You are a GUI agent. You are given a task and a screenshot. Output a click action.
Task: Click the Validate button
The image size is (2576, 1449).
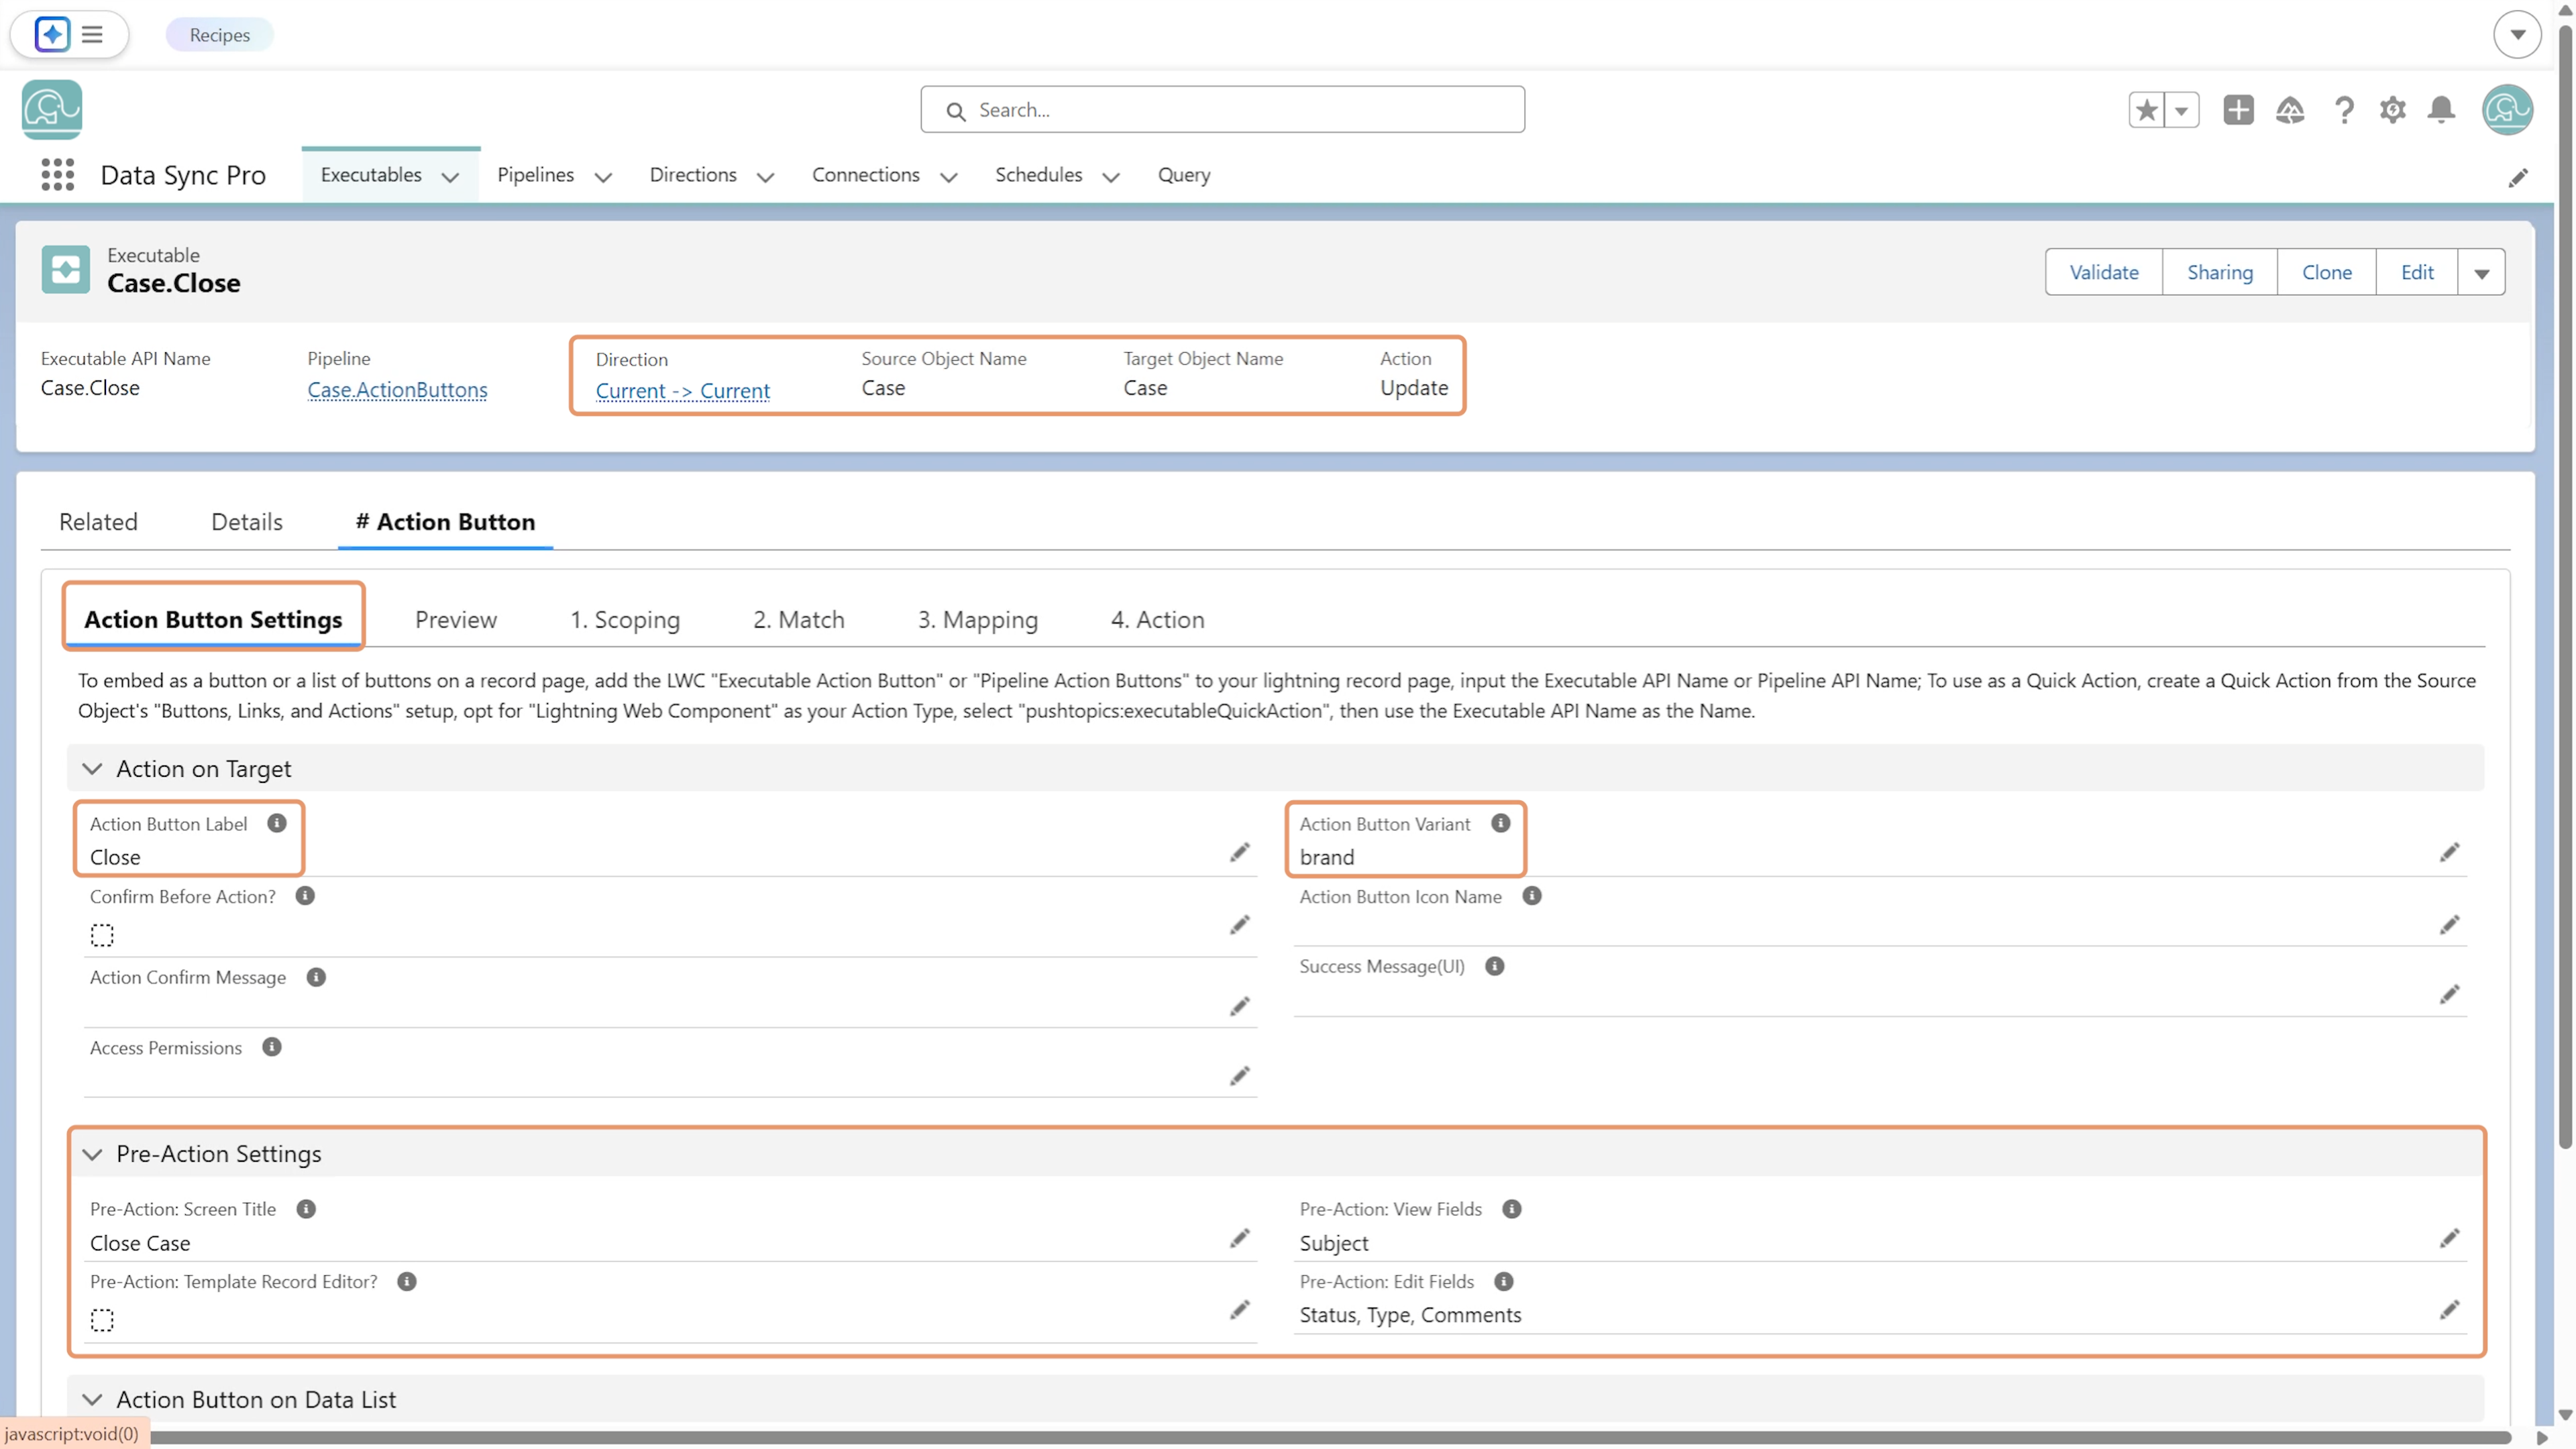2104,272
